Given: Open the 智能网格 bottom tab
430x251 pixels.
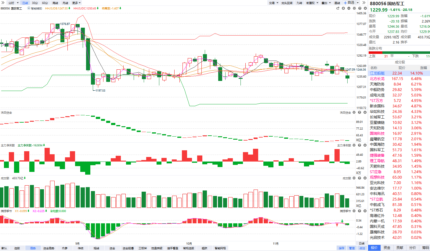Looking at the screenshot, I should tap(220, 248).
